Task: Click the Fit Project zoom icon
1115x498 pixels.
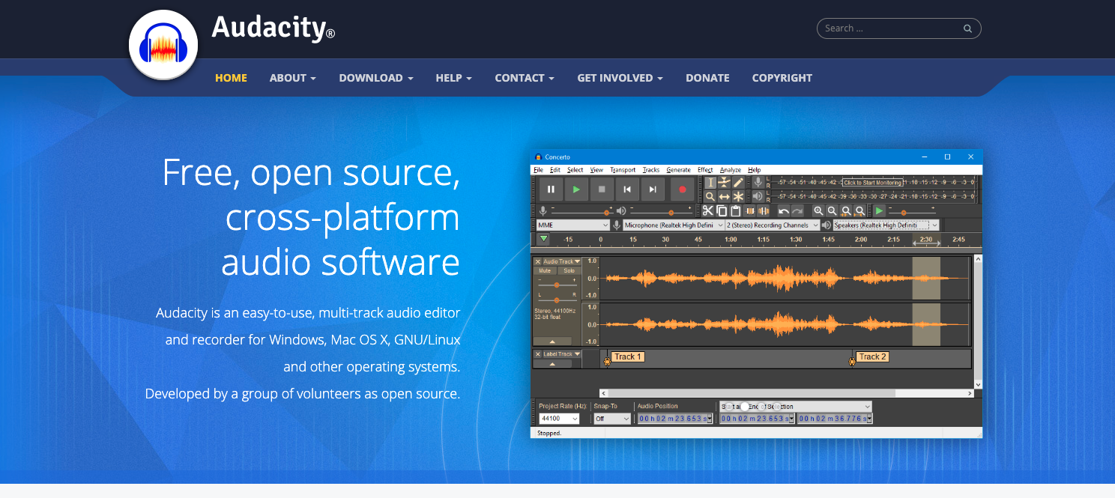Action: (x=859, y=211)
